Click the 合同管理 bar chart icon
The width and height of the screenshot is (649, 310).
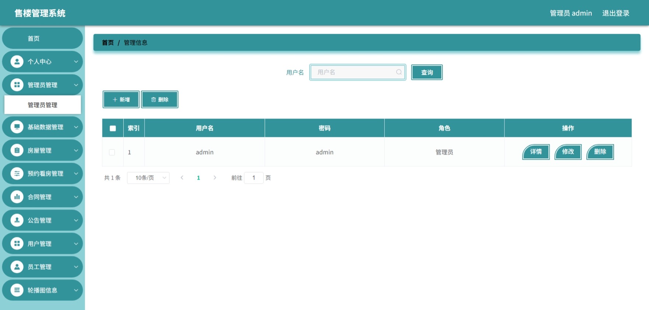coord(17,197)
